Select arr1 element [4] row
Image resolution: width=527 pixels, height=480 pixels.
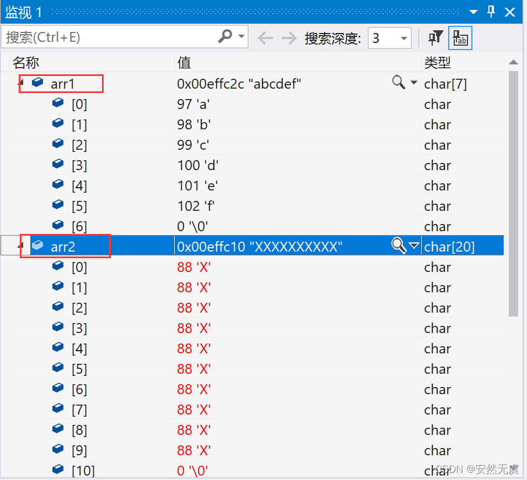click(256, 186)
